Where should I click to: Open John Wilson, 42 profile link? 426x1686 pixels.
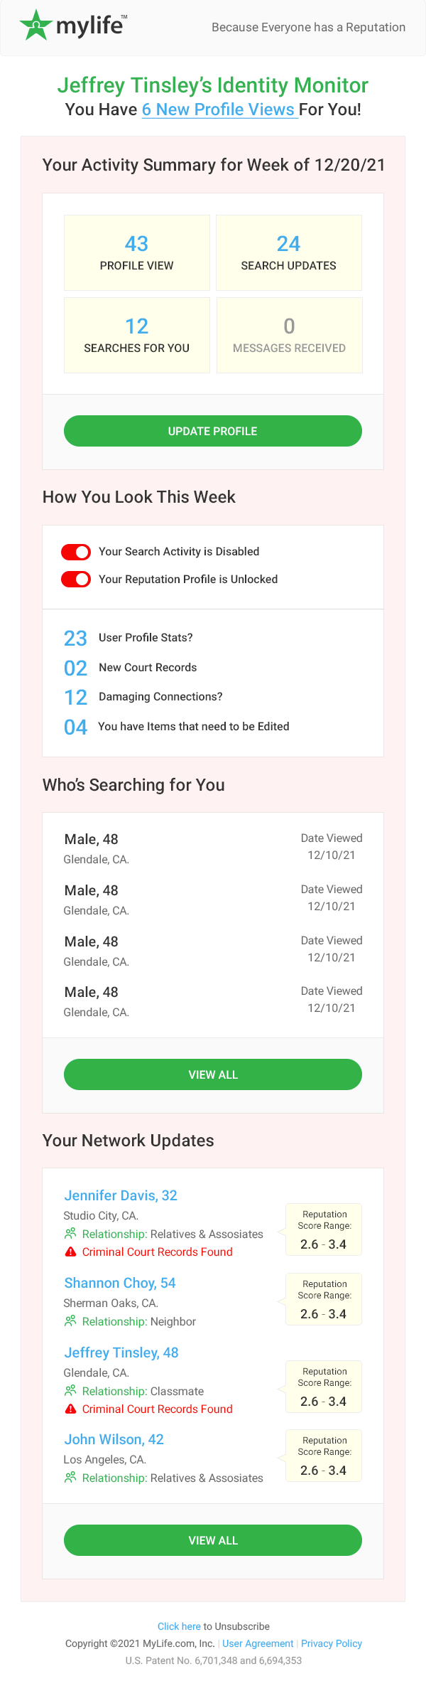point(114,1439)
